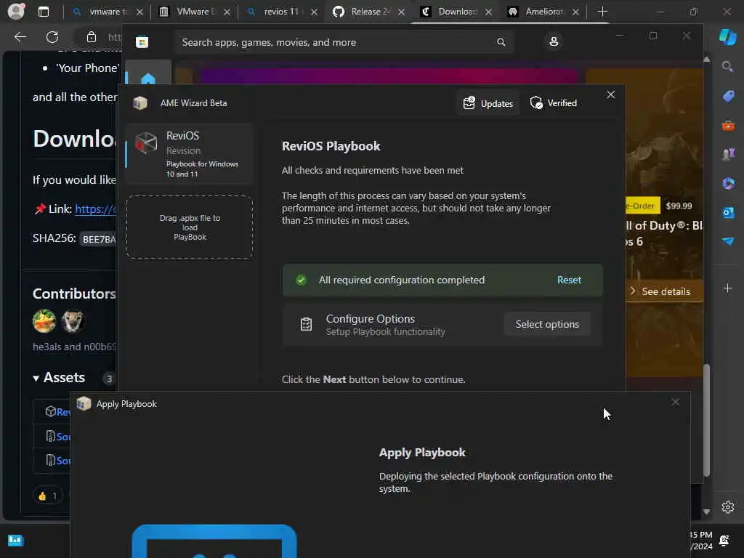Click the thumbs up reaction button

pyautogui.click(x=47, y=496)
